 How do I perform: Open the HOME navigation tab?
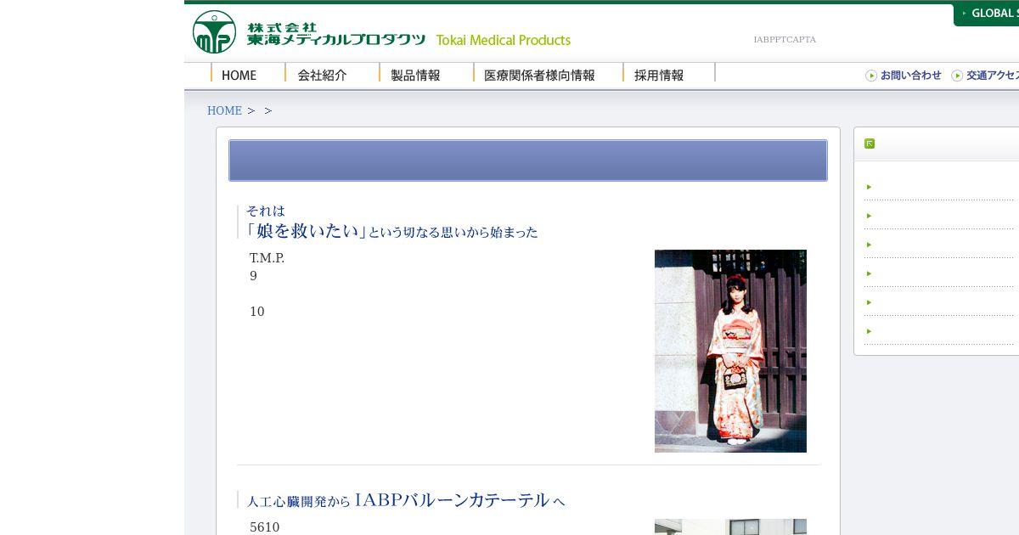[239, 75]
